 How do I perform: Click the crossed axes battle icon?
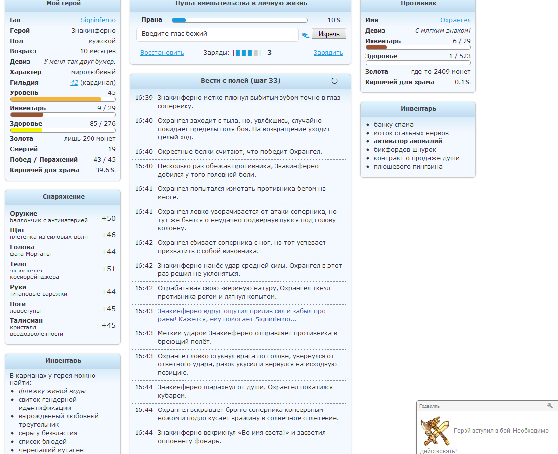pyautogui.click(x=434, y=431)
